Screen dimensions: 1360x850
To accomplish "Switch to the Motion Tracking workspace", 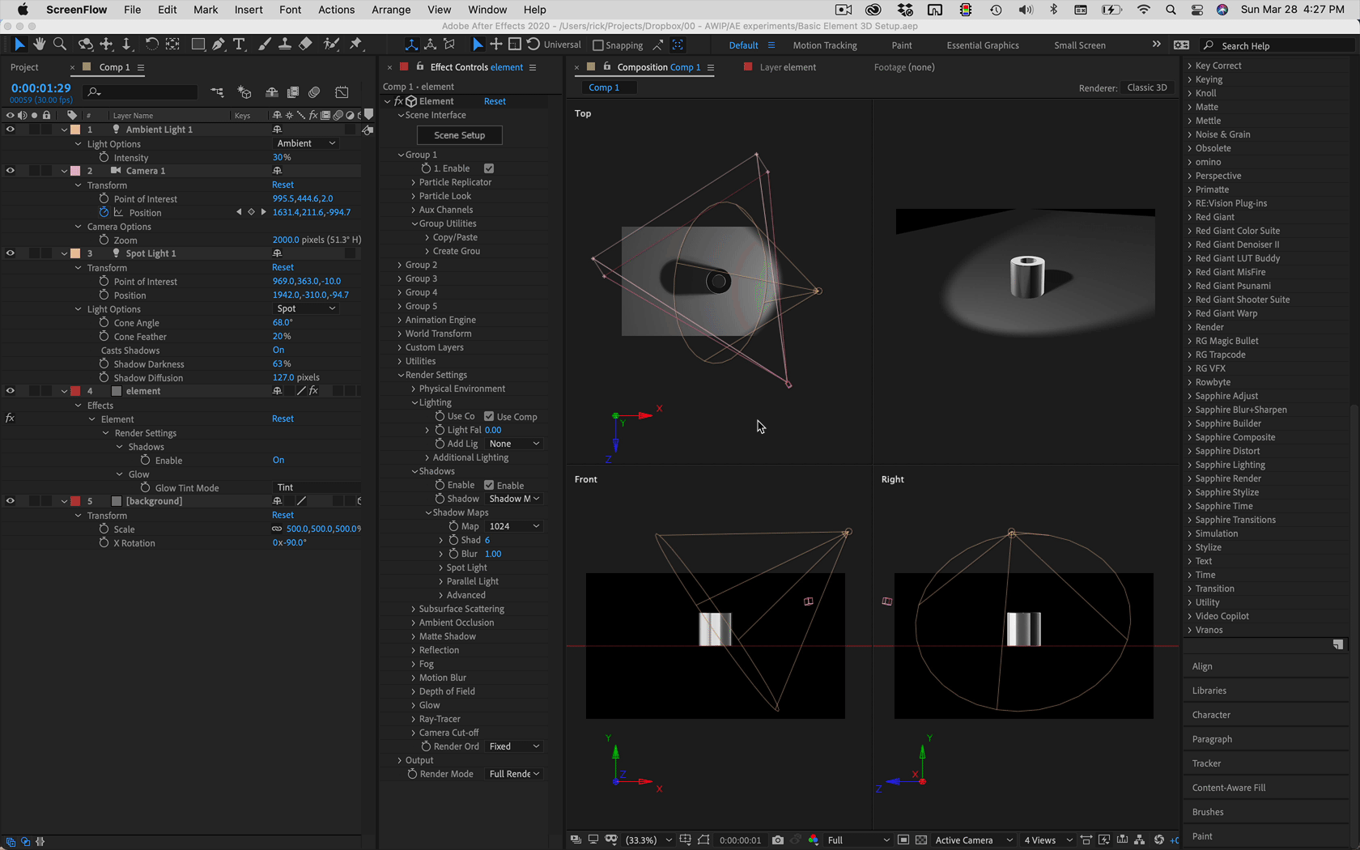I will tap(825, 45).
